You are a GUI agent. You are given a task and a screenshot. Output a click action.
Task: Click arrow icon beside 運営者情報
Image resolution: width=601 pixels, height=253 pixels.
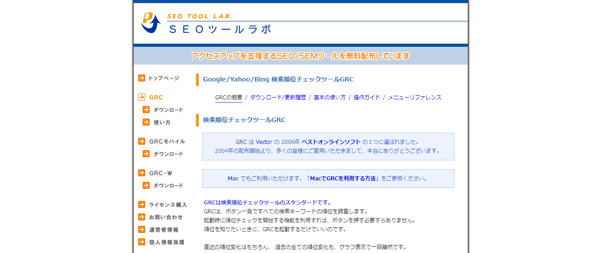coord(142,229)
